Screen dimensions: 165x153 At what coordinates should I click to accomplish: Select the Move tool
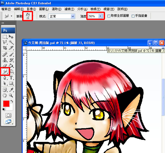(x=11, y=37)
